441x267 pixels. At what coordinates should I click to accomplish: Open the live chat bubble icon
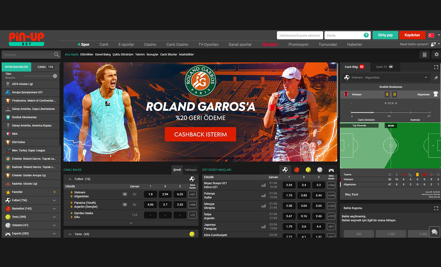(x=434, y=232)
